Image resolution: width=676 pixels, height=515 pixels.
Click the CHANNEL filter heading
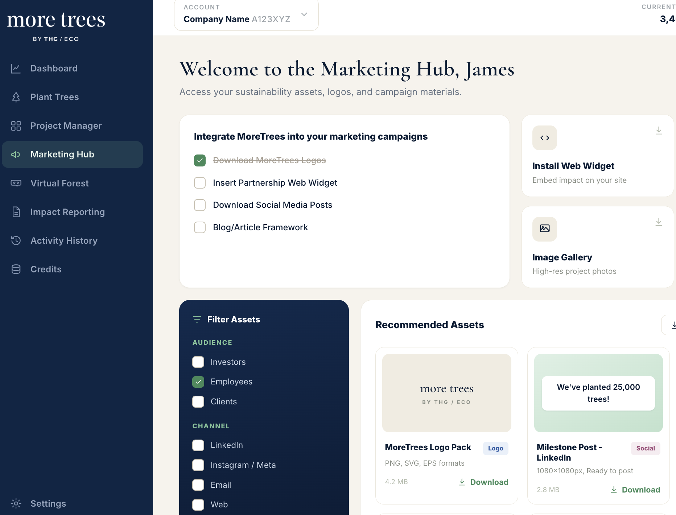coord(211,426)
